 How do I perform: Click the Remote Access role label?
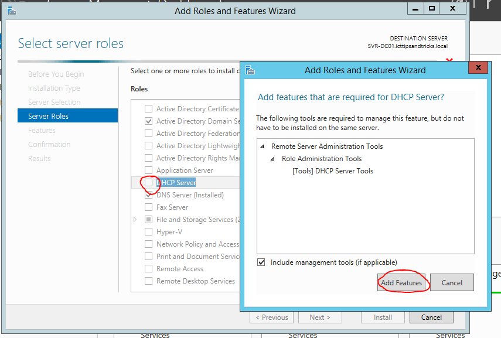click(179, 269)
